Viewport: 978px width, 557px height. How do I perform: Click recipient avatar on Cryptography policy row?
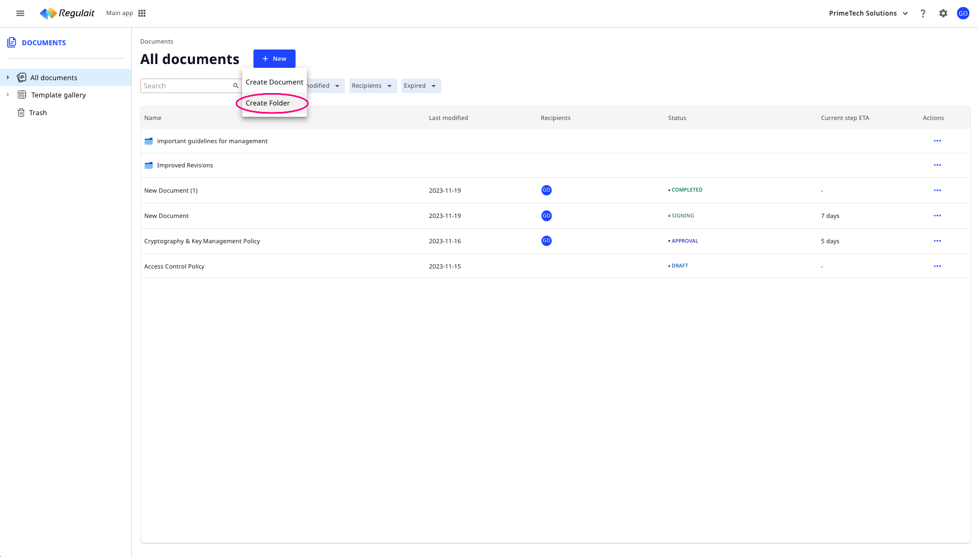click(x=546, y=241)
